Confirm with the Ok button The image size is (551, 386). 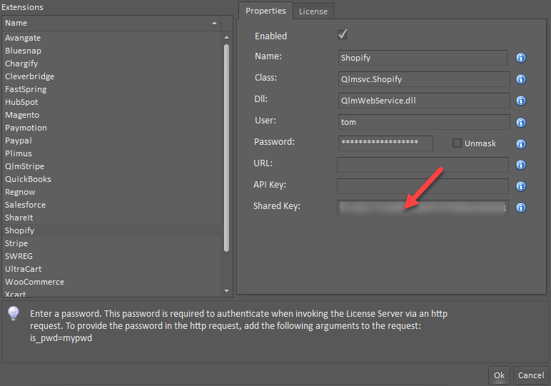tap(499, 375)
